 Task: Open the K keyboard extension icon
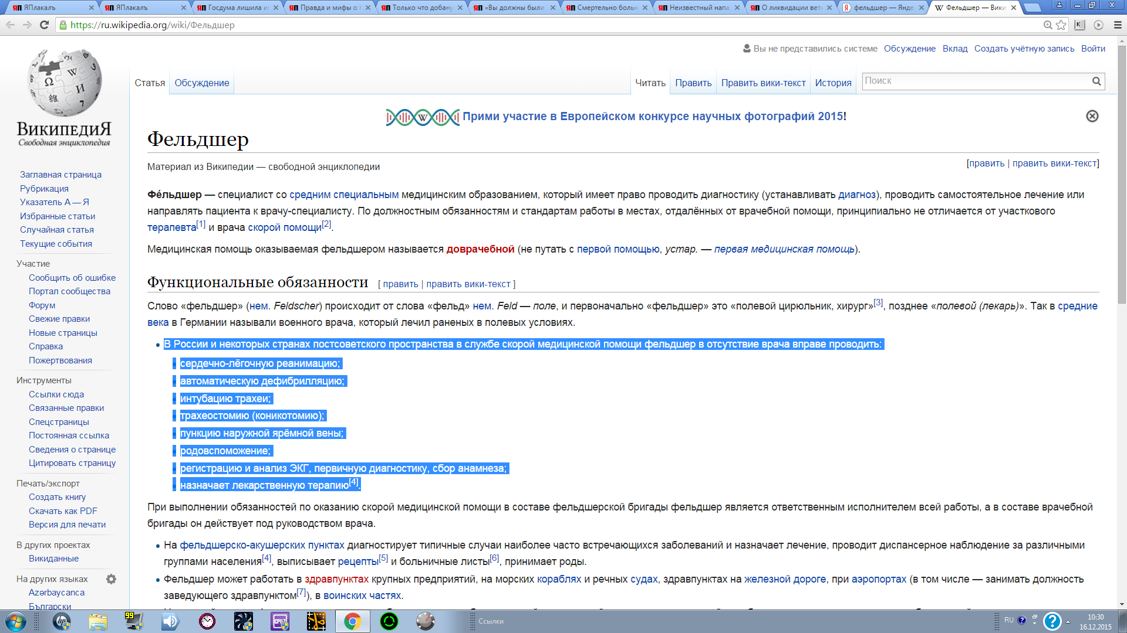pos(1079,25)
